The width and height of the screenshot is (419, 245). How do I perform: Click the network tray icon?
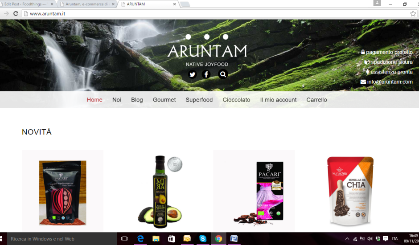pos(355,239)
